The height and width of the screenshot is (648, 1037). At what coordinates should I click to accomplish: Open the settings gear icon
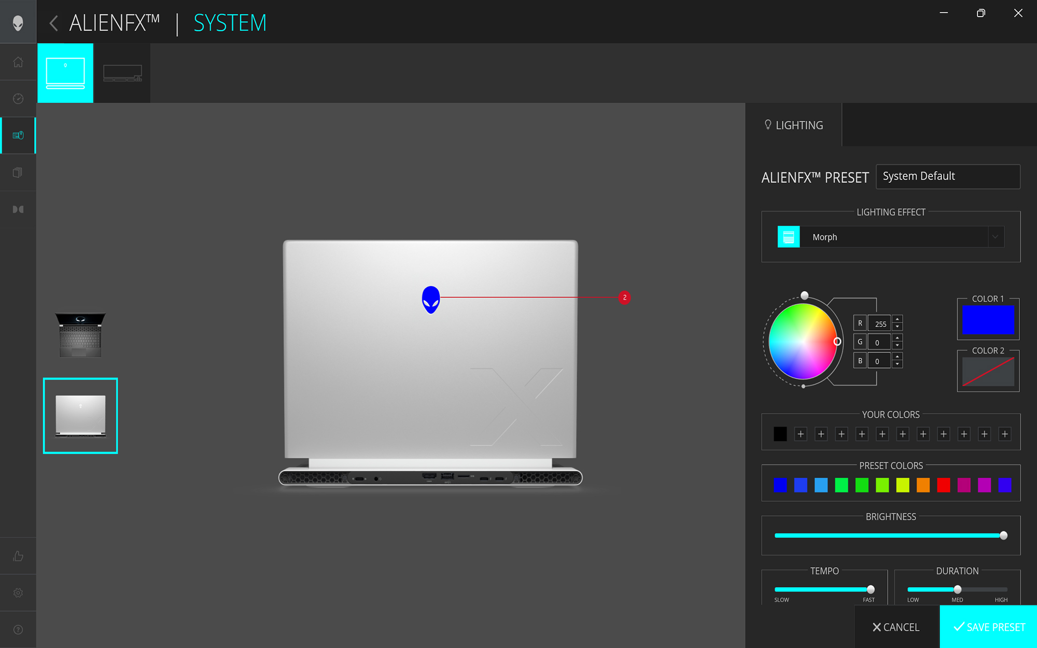[18, 593]
